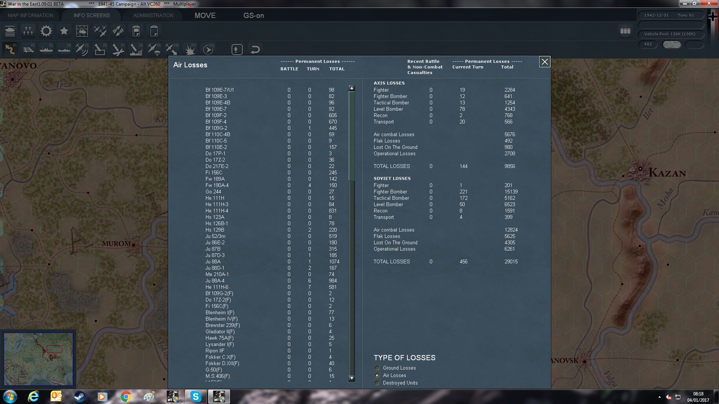Select the F3 naval transport mode icon
This screenshot has height=404, width=719.
[46, 49]
